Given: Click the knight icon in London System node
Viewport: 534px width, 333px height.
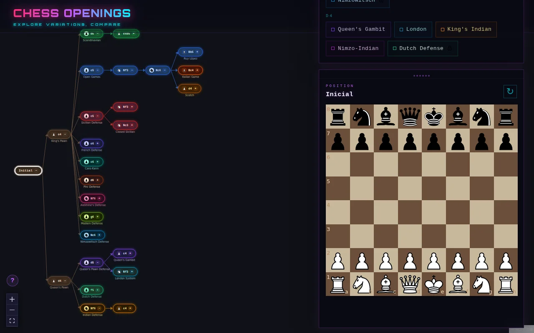Looking at the screenshot, I should [x=119, y=272].
